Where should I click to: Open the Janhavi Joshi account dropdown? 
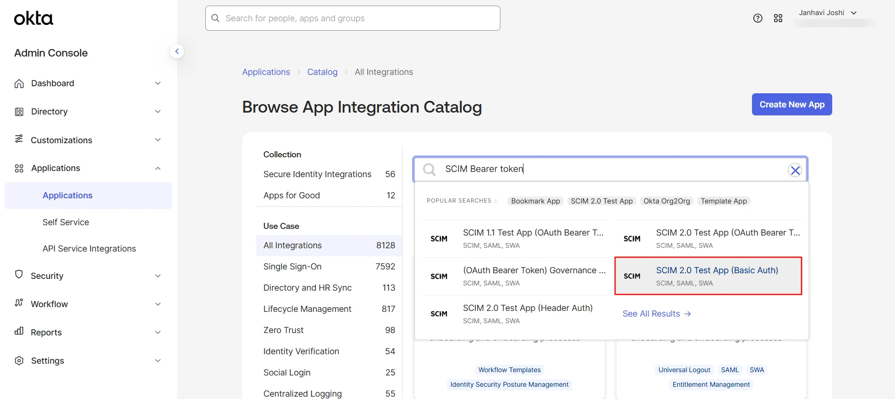tap(828, 13)
